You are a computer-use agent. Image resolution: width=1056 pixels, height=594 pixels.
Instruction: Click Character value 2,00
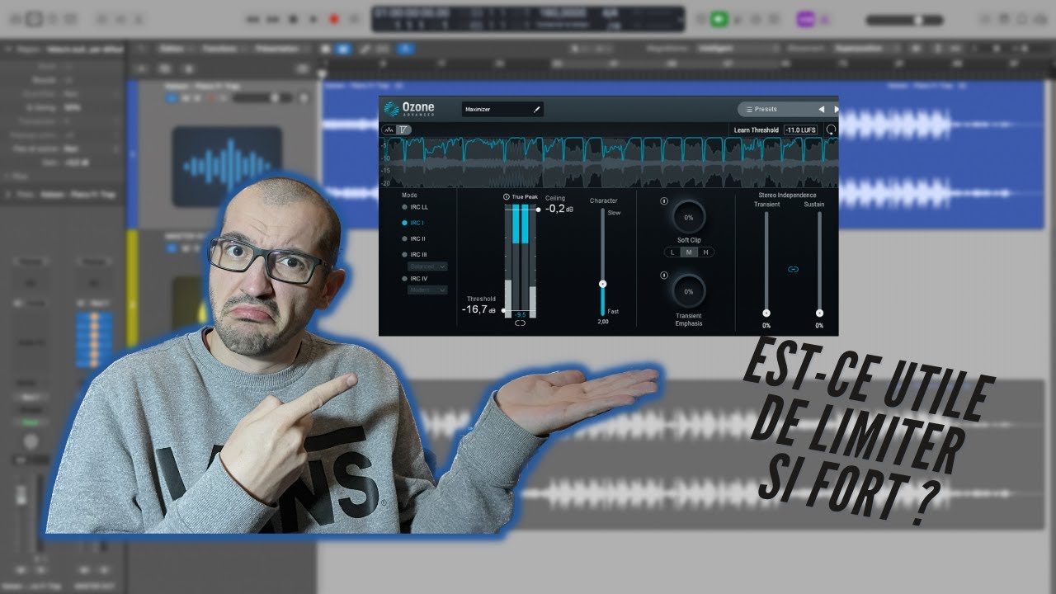click(x=602, y=321)
